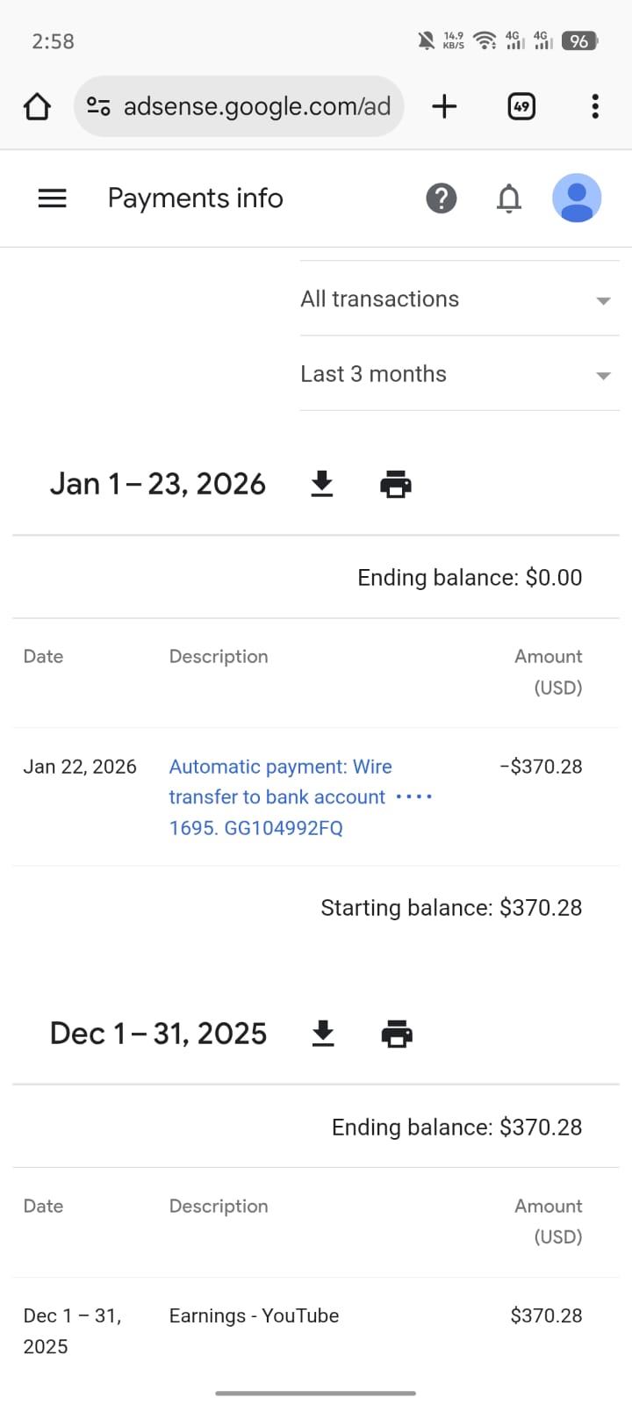This screenshot has height=1405, width=632.
Task: Open the account profile avatar
Action: [x=577, y=198]
